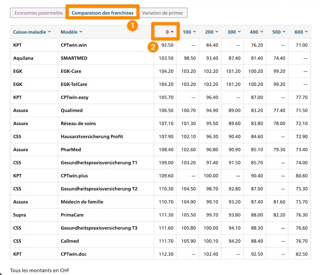
Task: Toggle sorting on the 0 franchise column
Action: (170, 32)
